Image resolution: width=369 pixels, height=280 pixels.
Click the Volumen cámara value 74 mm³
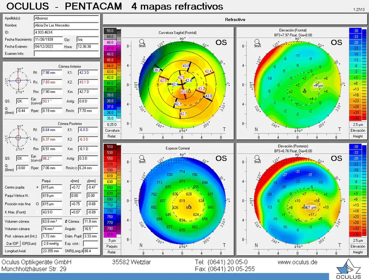coord(52,229)
